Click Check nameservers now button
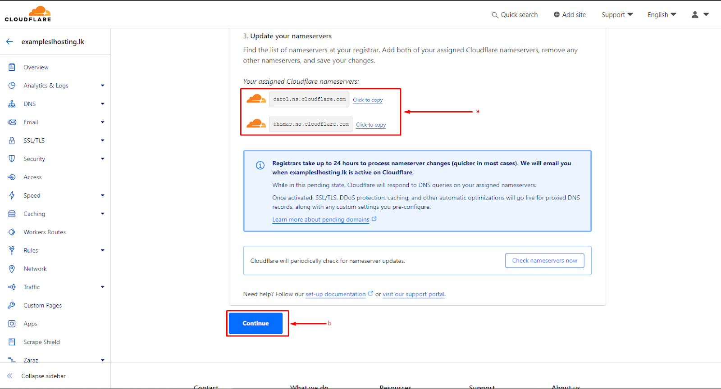The width and height of the screenshot is (721, 389). [544, 261]
